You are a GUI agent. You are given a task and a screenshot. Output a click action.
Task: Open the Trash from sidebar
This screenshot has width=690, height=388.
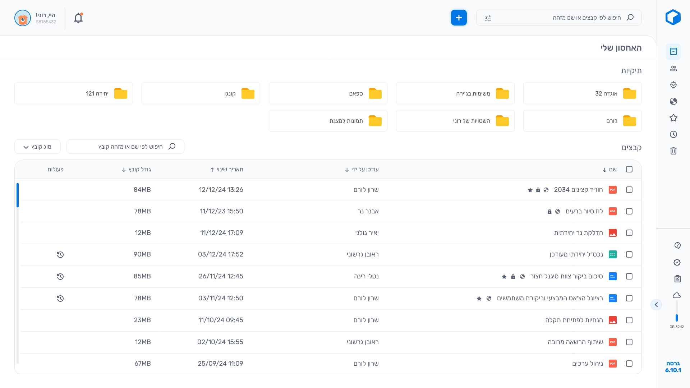(673, 151)
